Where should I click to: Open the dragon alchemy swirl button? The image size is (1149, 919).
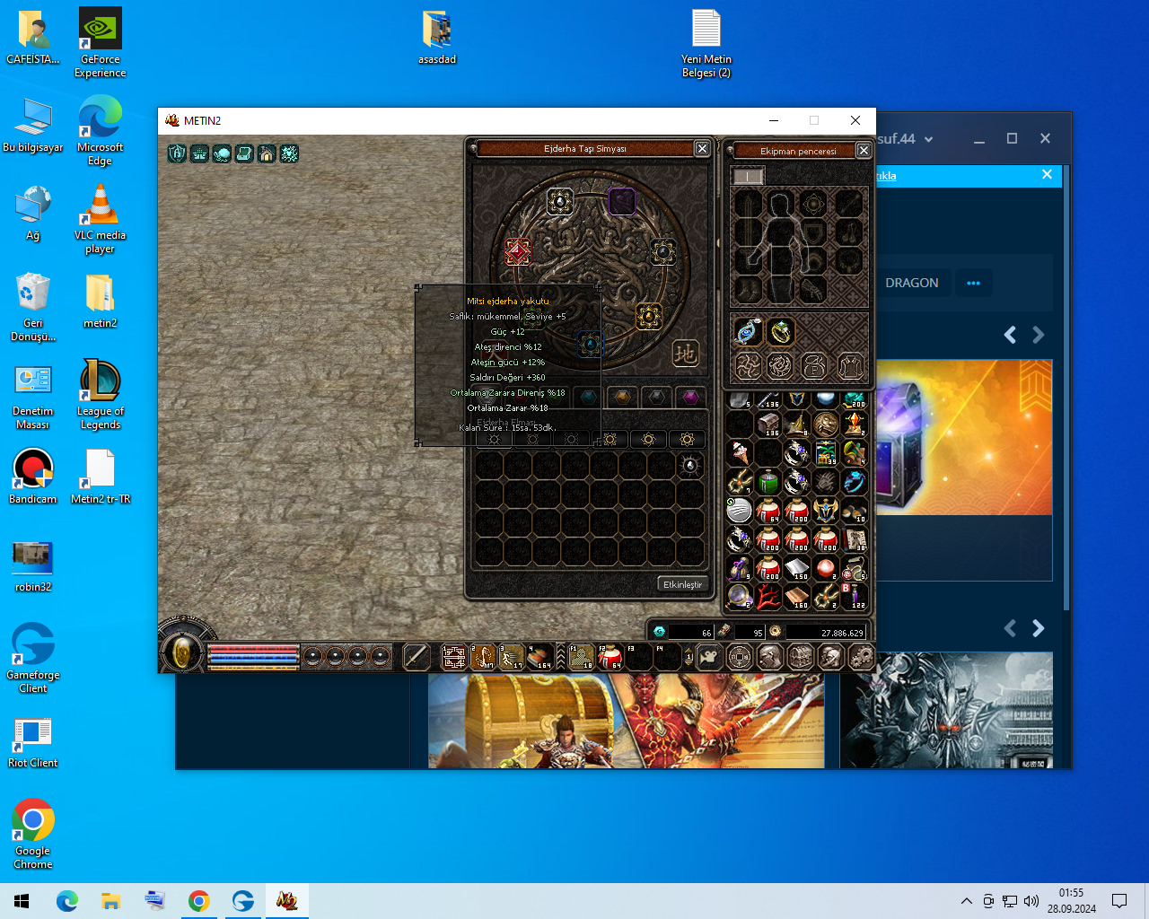point(748,366)
